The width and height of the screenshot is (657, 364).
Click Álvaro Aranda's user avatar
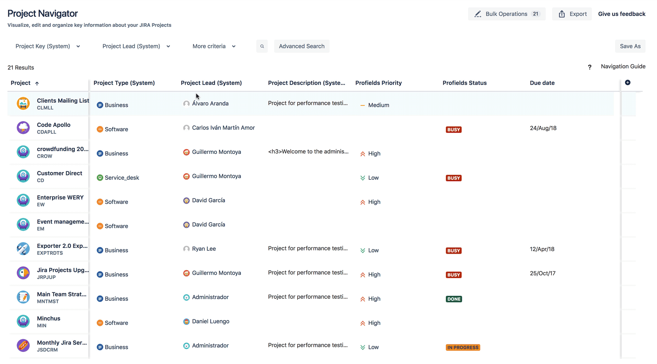186,104
